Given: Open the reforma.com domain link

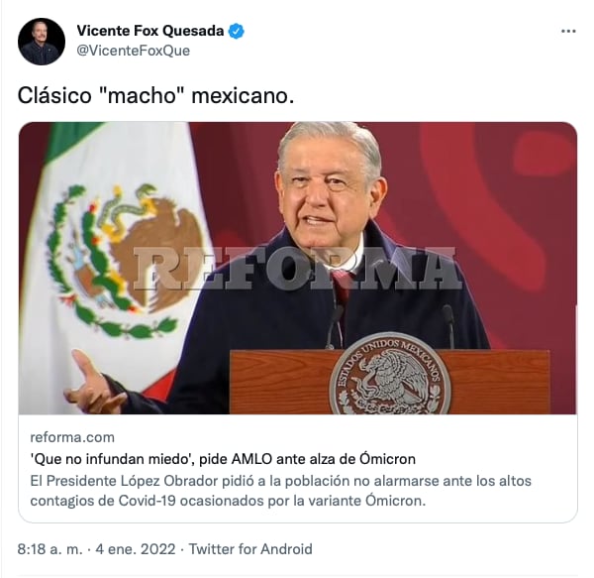Looking at the screenshot, I should point(72,437).
